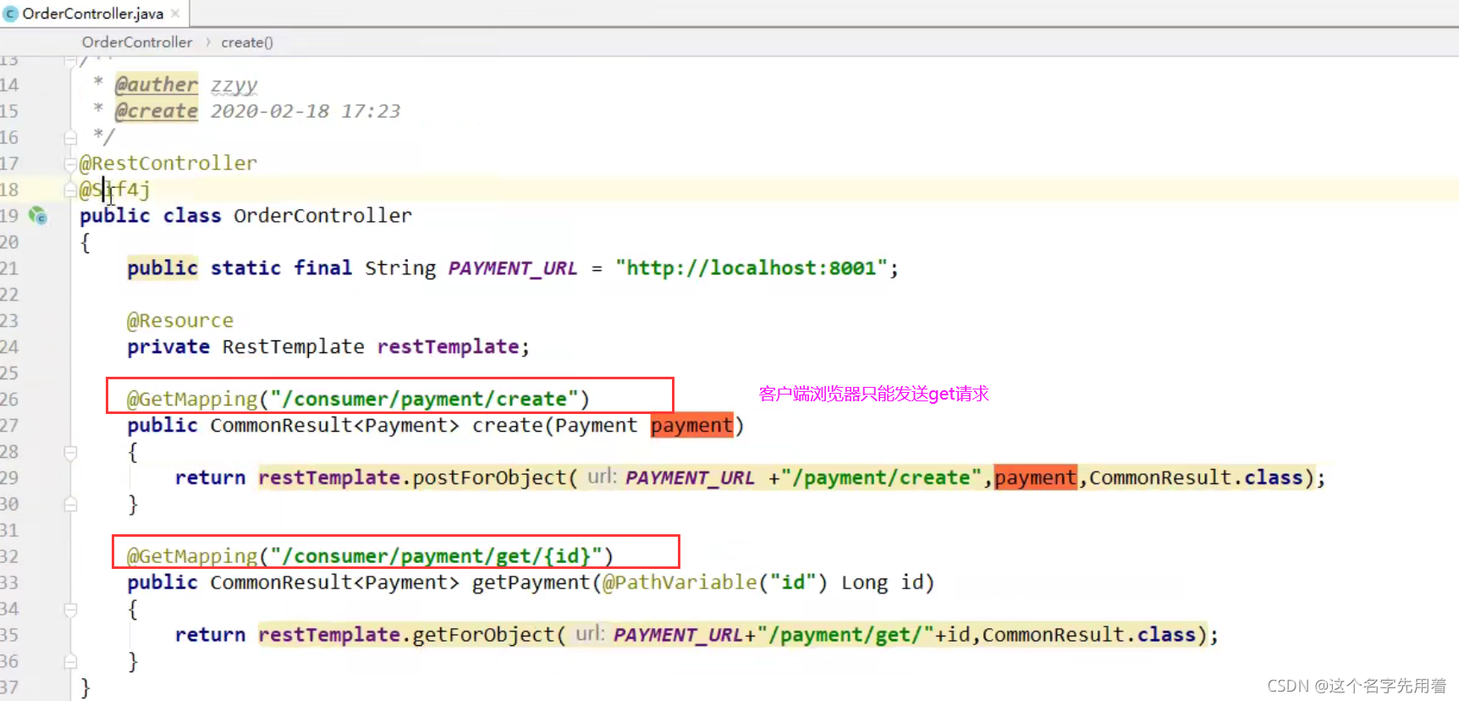Click the url: parameter hint on line 29
This screenshot has width=1459, height=701.
602,477
